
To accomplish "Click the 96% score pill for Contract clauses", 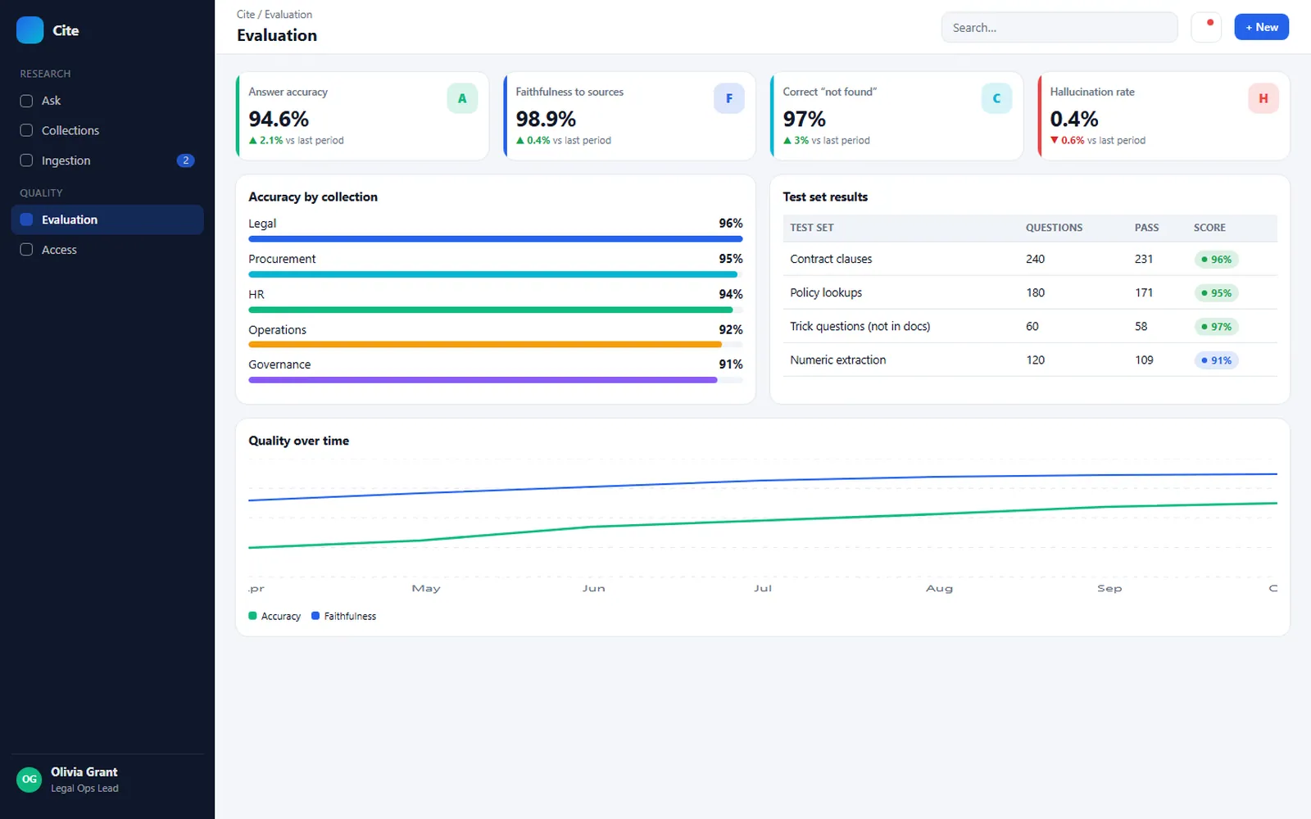I will (x=1216, y=260).
